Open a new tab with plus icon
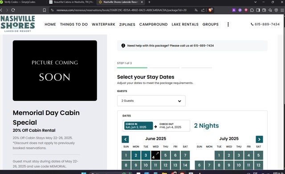The height and width of the screenshot is (174, 285). 149,2
